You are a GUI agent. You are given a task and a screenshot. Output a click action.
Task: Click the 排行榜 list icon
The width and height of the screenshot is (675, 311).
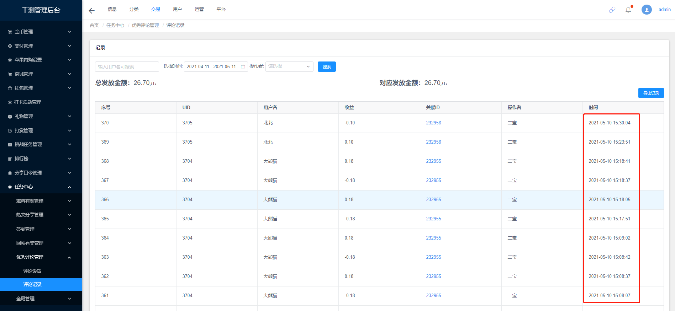10,159
